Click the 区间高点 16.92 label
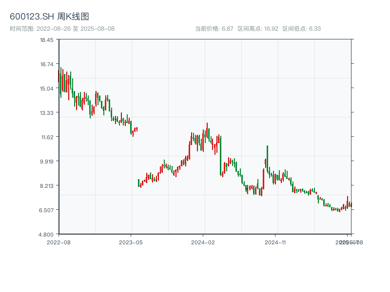 tap(258, 29)
